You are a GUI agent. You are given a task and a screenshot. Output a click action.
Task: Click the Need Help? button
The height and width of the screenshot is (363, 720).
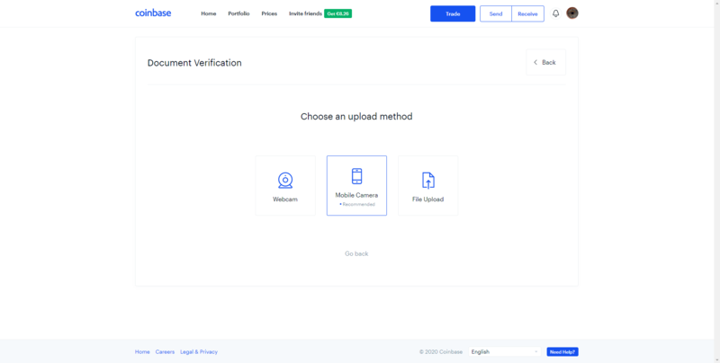coord(562,352)
